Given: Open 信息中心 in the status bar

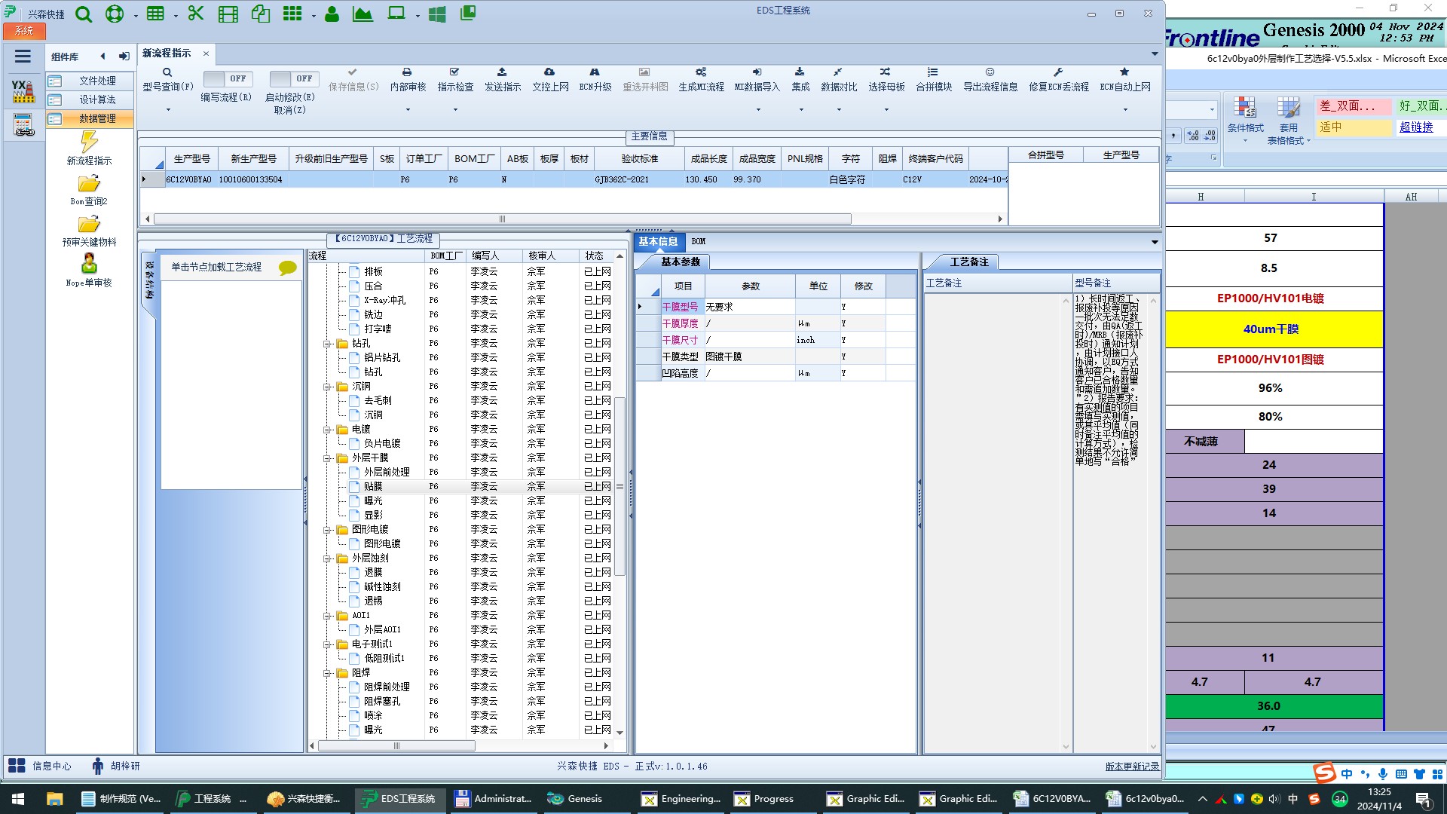Looking at the screenshot, I should pyautogui.click(x=41, y=766).
